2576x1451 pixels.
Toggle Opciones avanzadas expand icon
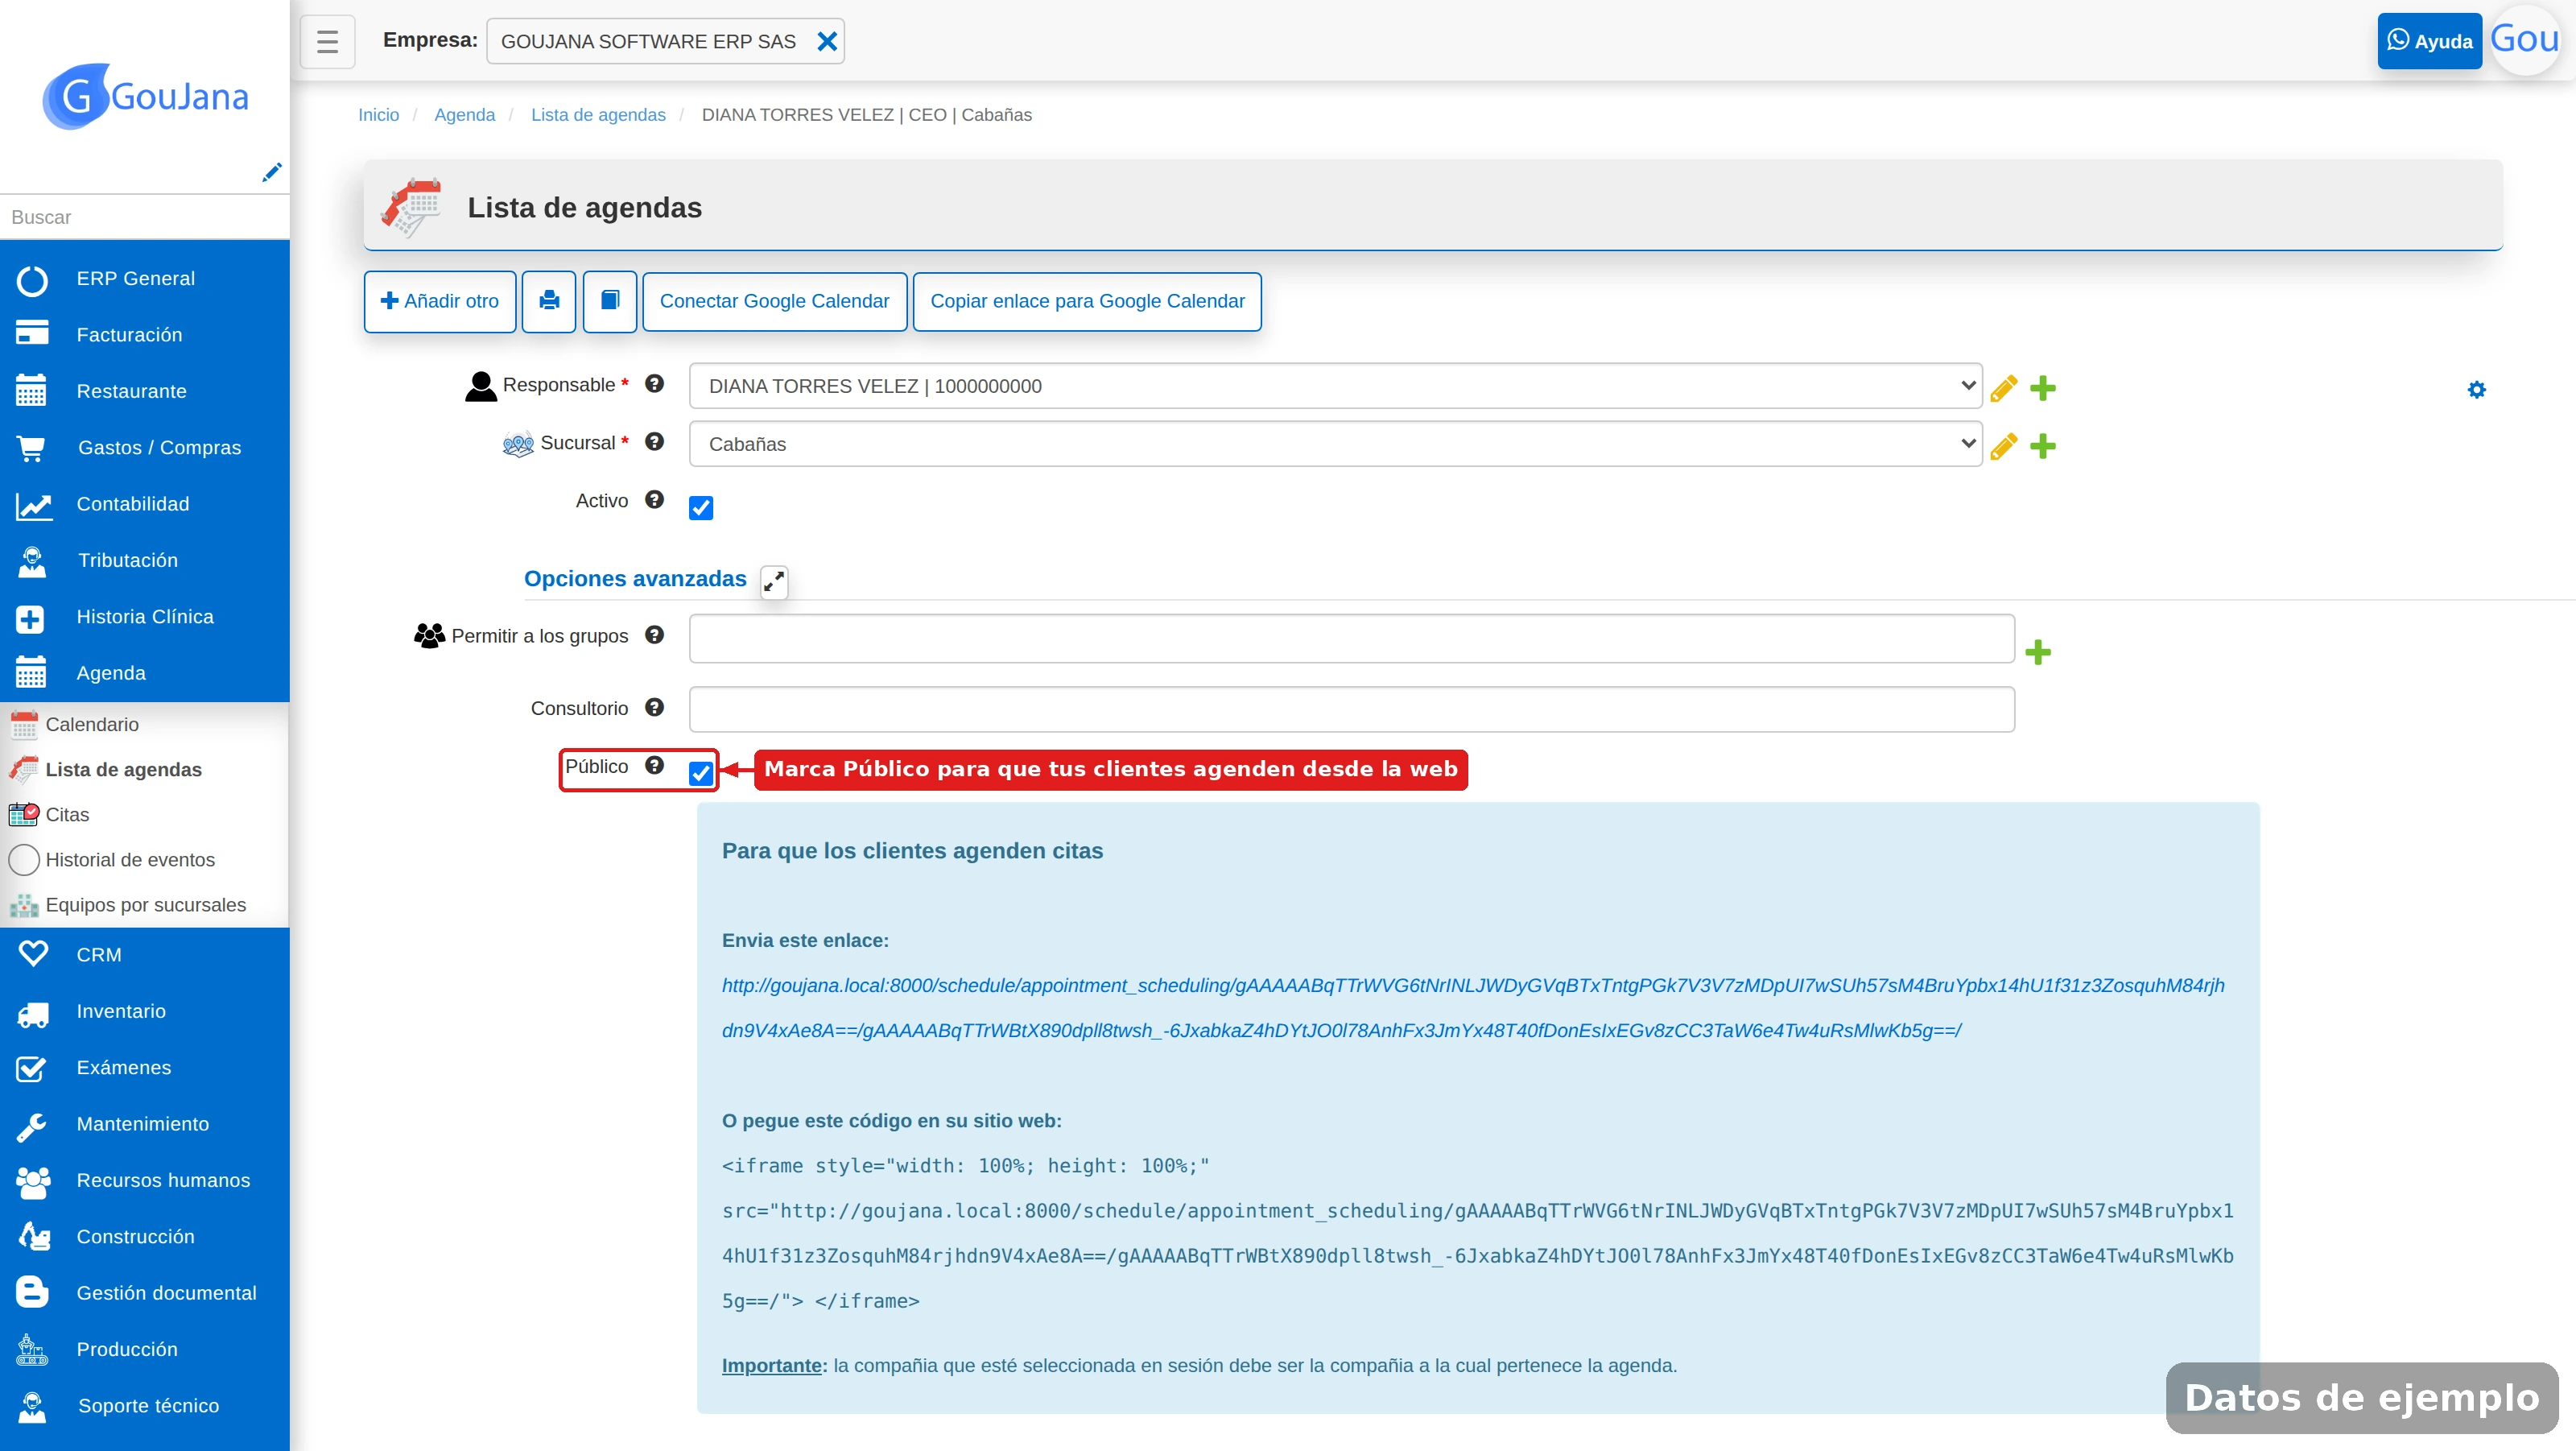(774, 581)
